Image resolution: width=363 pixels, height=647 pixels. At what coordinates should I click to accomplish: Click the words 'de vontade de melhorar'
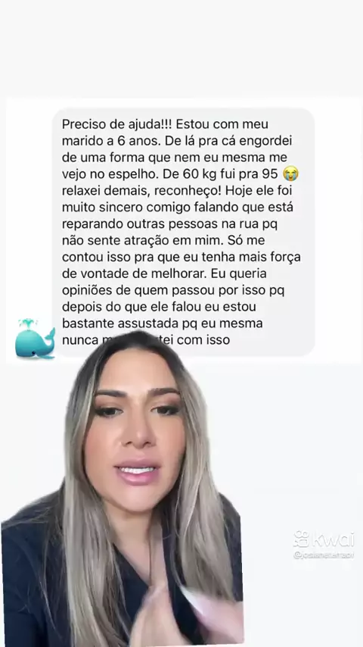(135, 273)
